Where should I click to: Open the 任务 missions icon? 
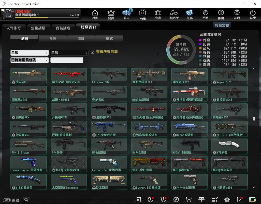(190, 14)
